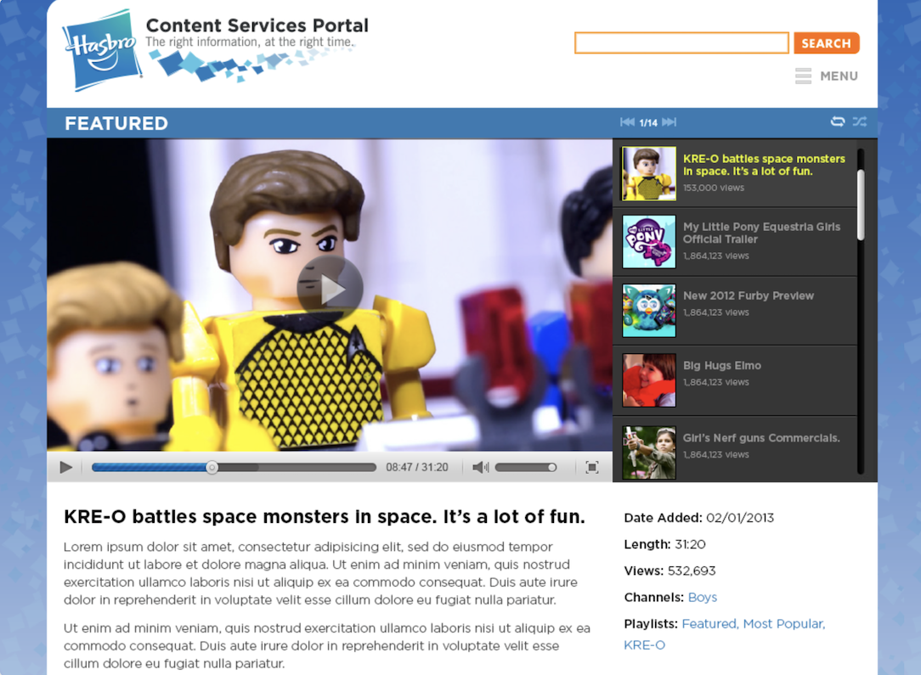Click the orange SEARCH button
Screen dimensions: 921x675
point(827,42)
